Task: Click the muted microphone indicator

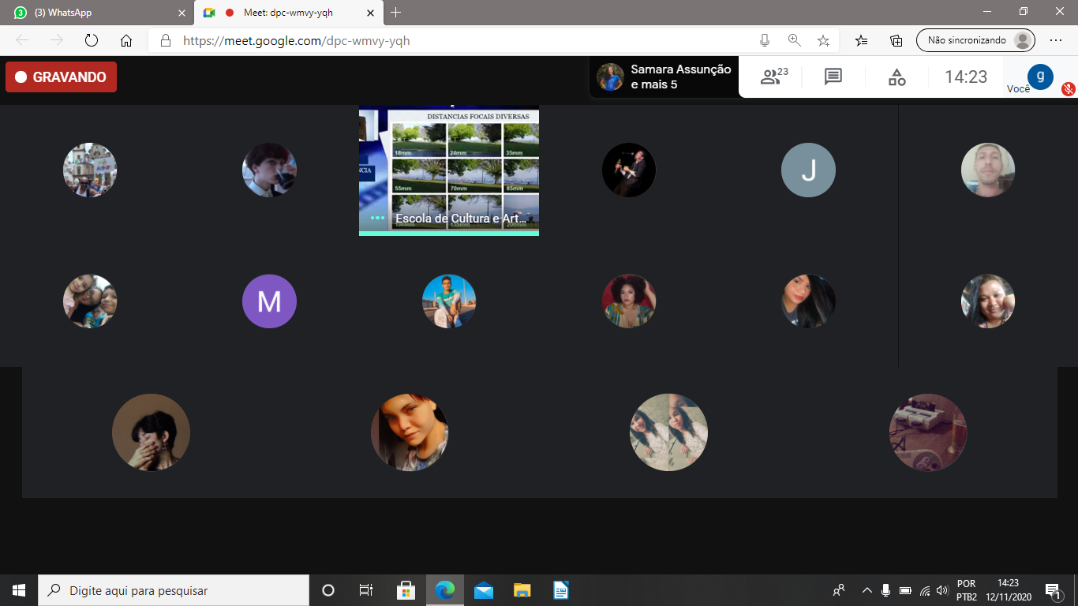Action: click(1069, 88)
